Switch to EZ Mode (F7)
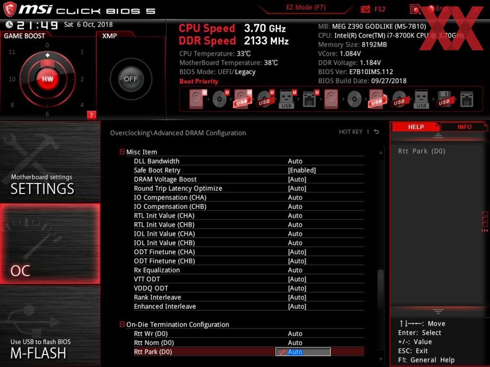 306,7
